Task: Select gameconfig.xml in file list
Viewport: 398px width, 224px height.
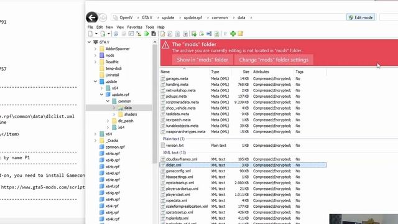Action: point(178,171)
